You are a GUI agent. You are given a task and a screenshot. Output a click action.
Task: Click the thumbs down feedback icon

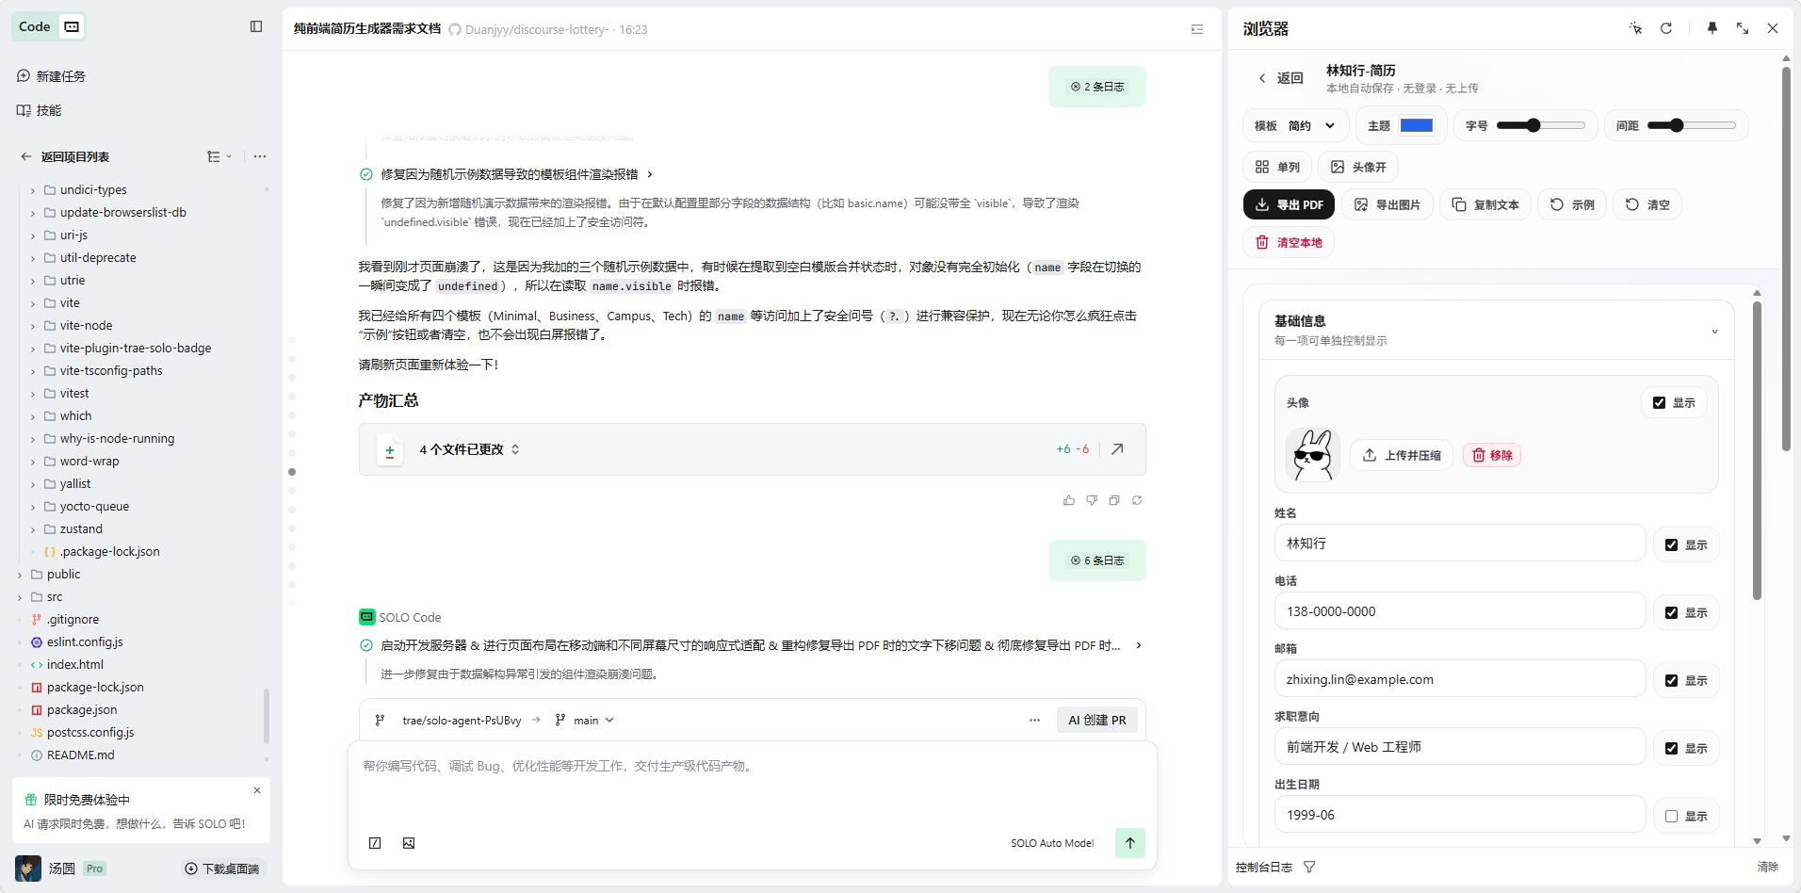pyautogui.click(x=1091, y=500)
